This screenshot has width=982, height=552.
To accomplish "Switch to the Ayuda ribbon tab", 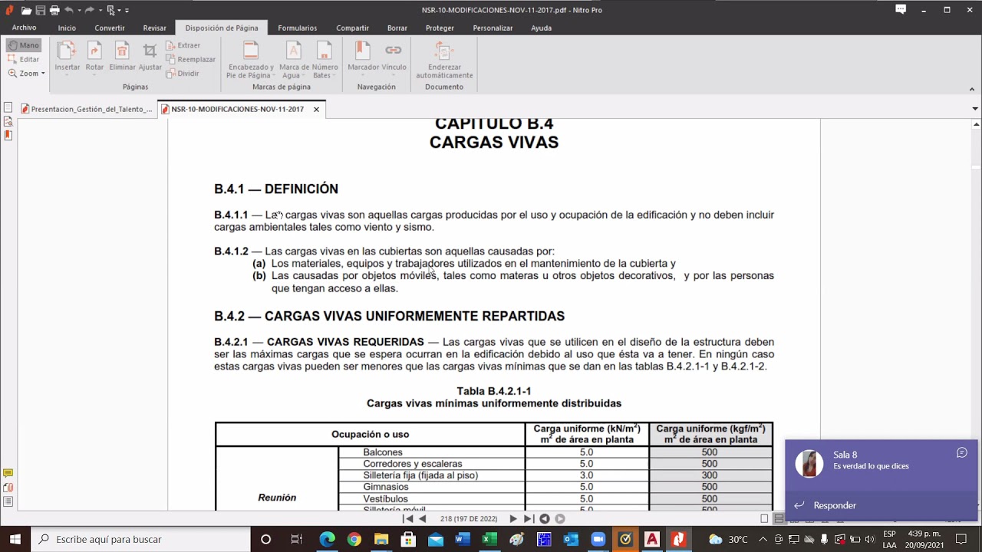I will (541, 28).
